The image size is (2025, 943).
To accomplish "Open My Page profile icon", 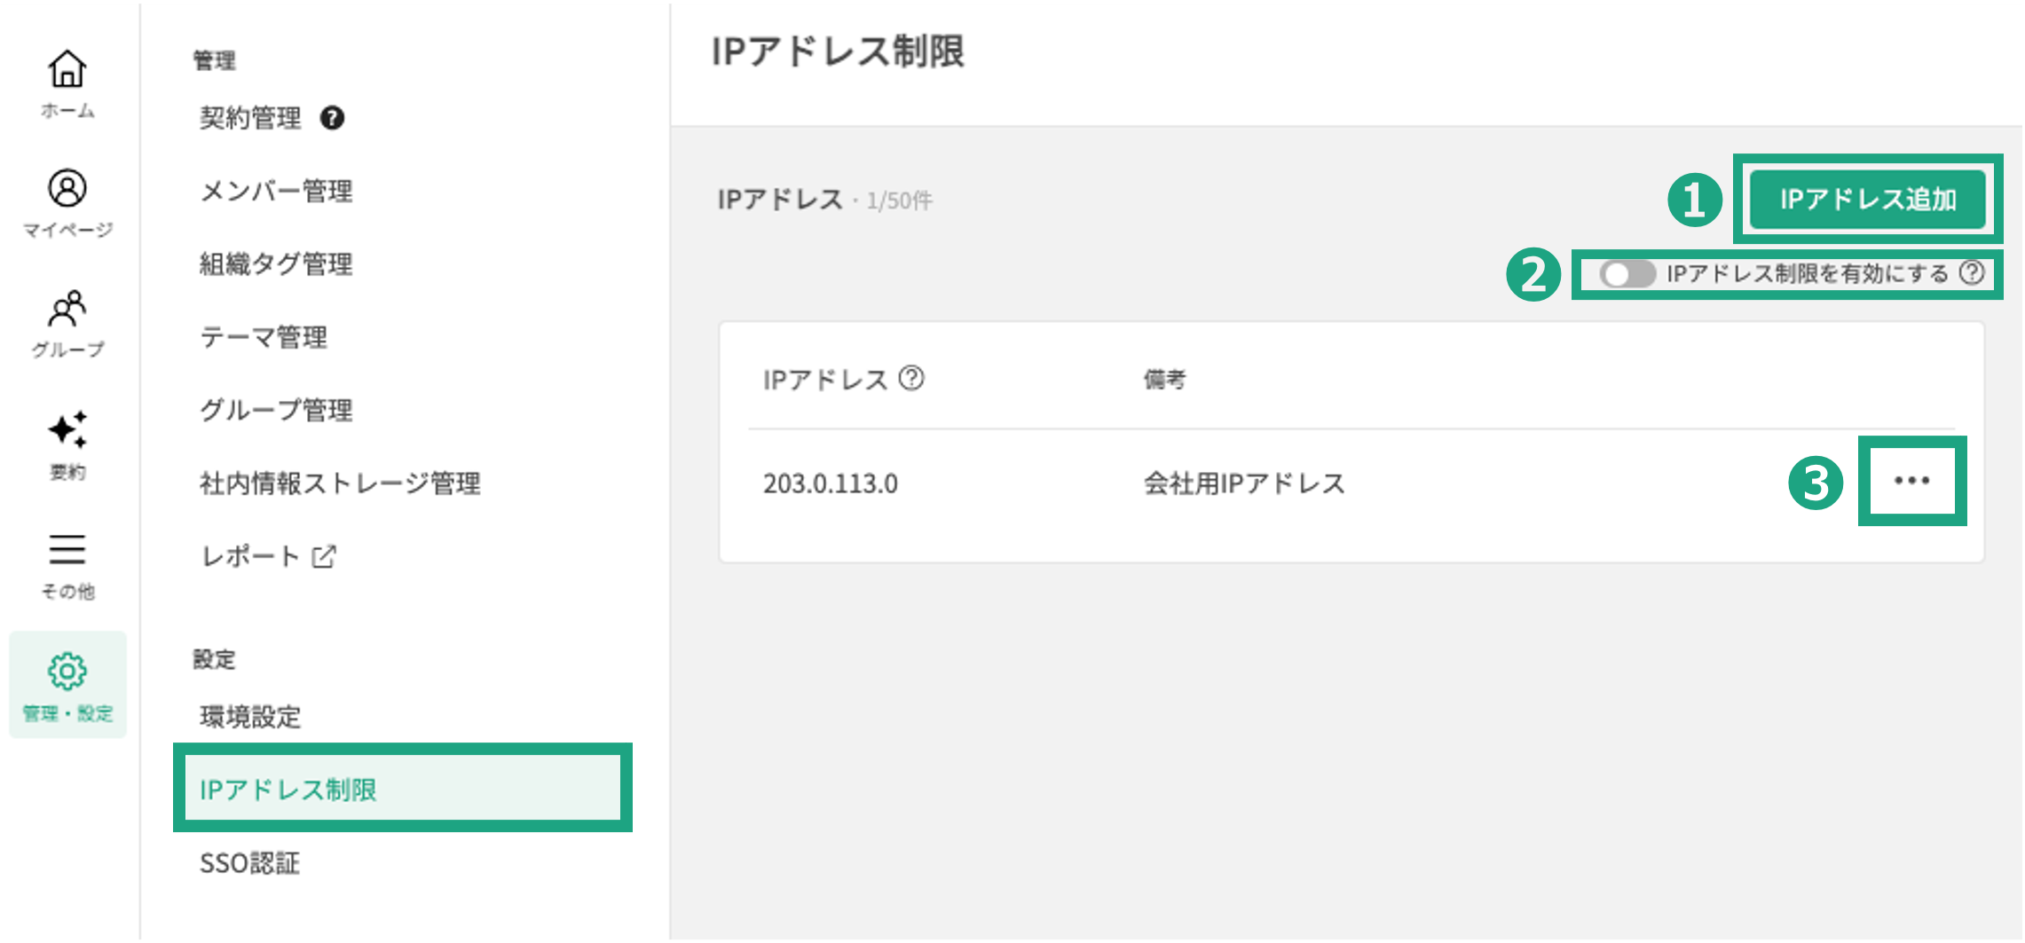I will (67, 189).
